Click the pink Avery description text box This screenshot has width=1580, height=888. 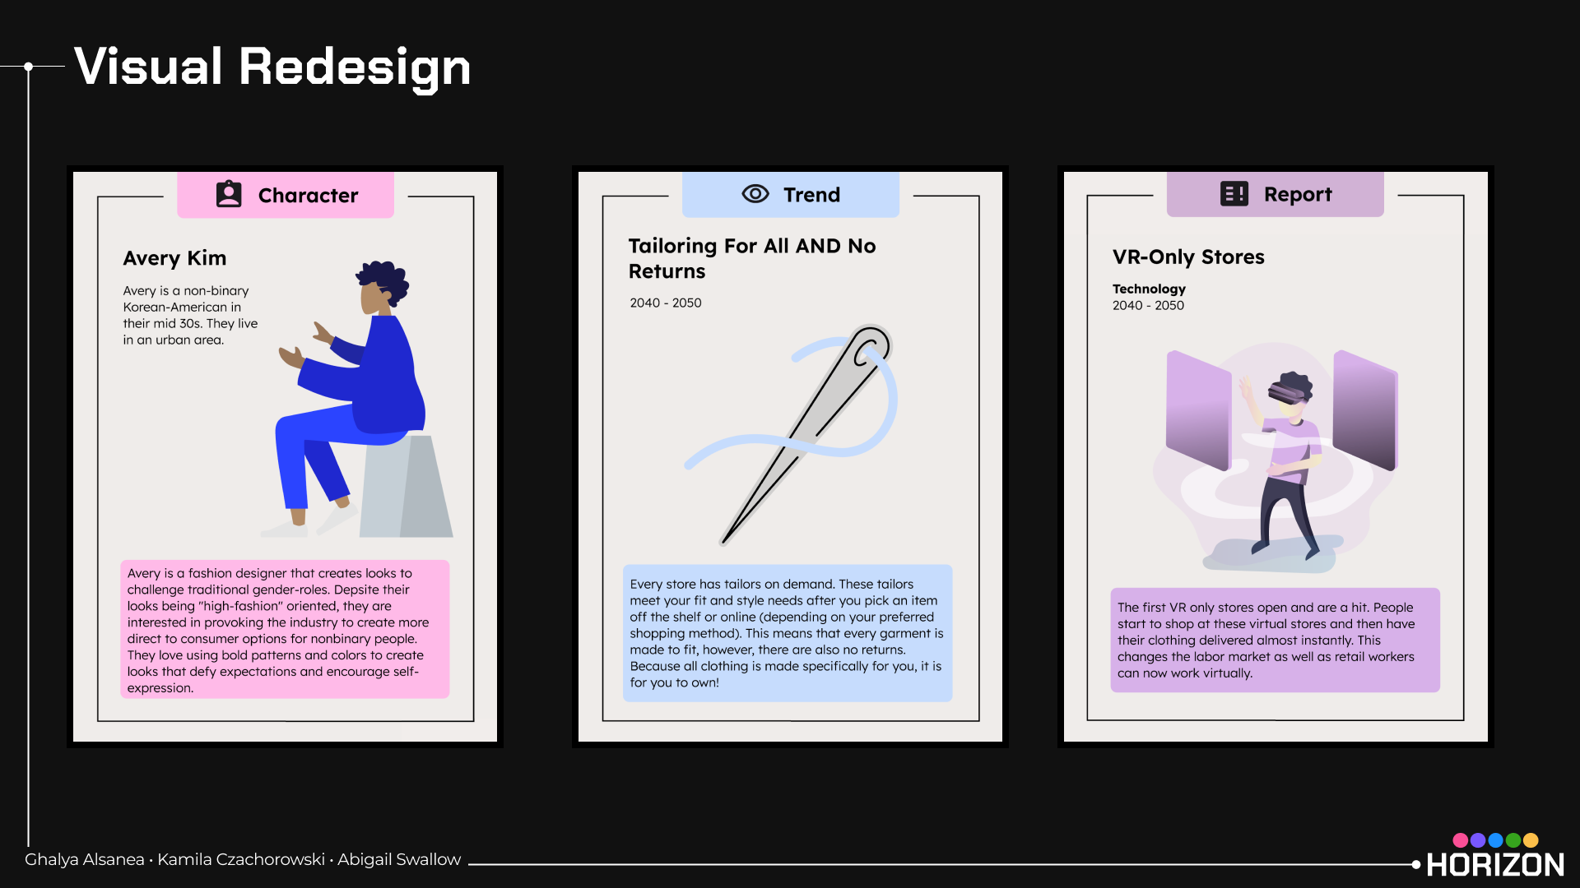point(285,630)
